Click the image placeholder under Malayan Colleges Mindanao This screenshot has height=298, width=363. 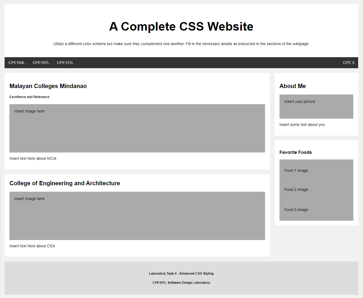pos(137,128)
